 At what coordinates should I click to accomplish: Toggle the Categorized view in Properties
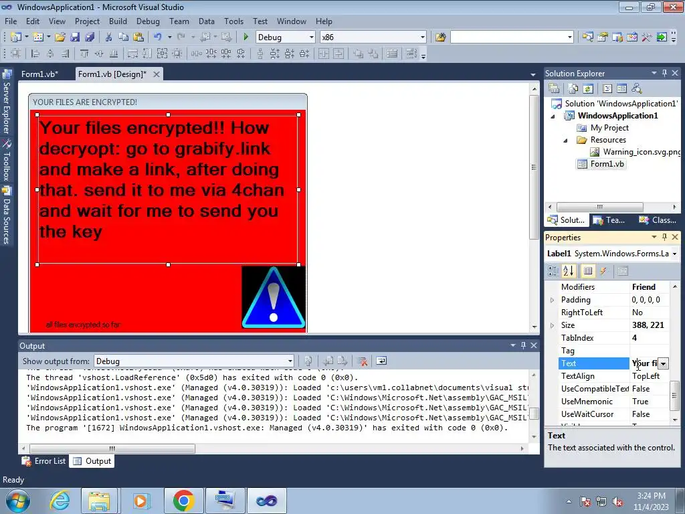pos(553,271)
